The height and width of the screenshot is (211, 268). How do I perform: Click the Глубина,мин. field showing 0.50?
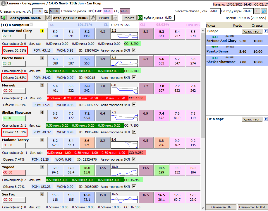click(x=170, y=18)
